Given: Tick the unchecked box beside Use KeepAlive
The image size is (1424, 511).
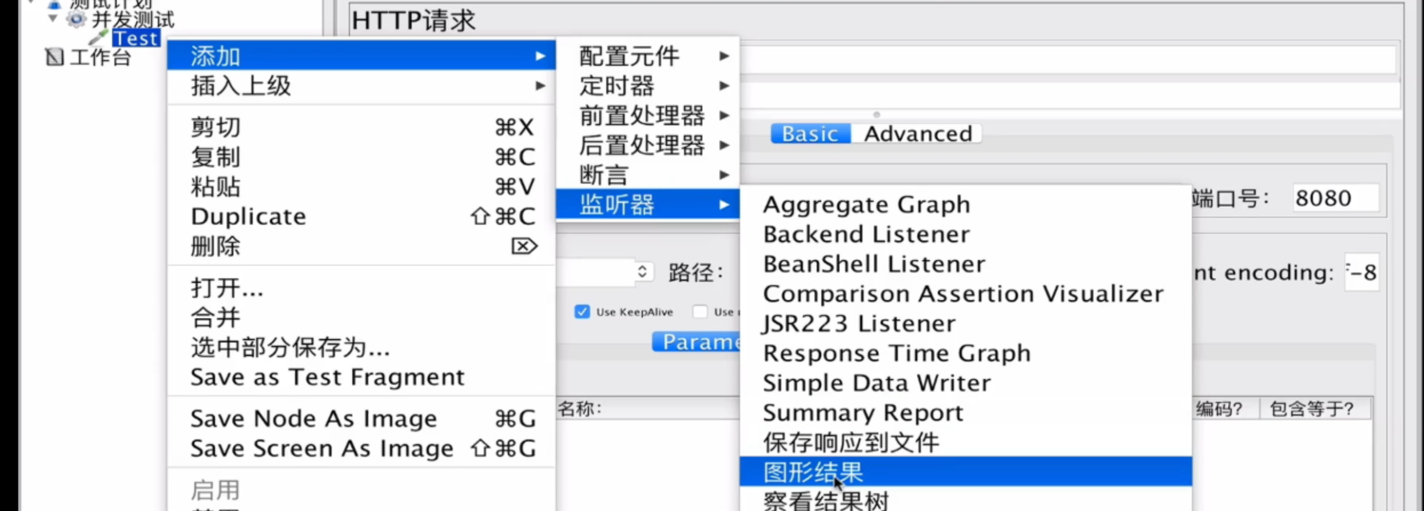Looking at the screenshot, I should coord(699,312).
